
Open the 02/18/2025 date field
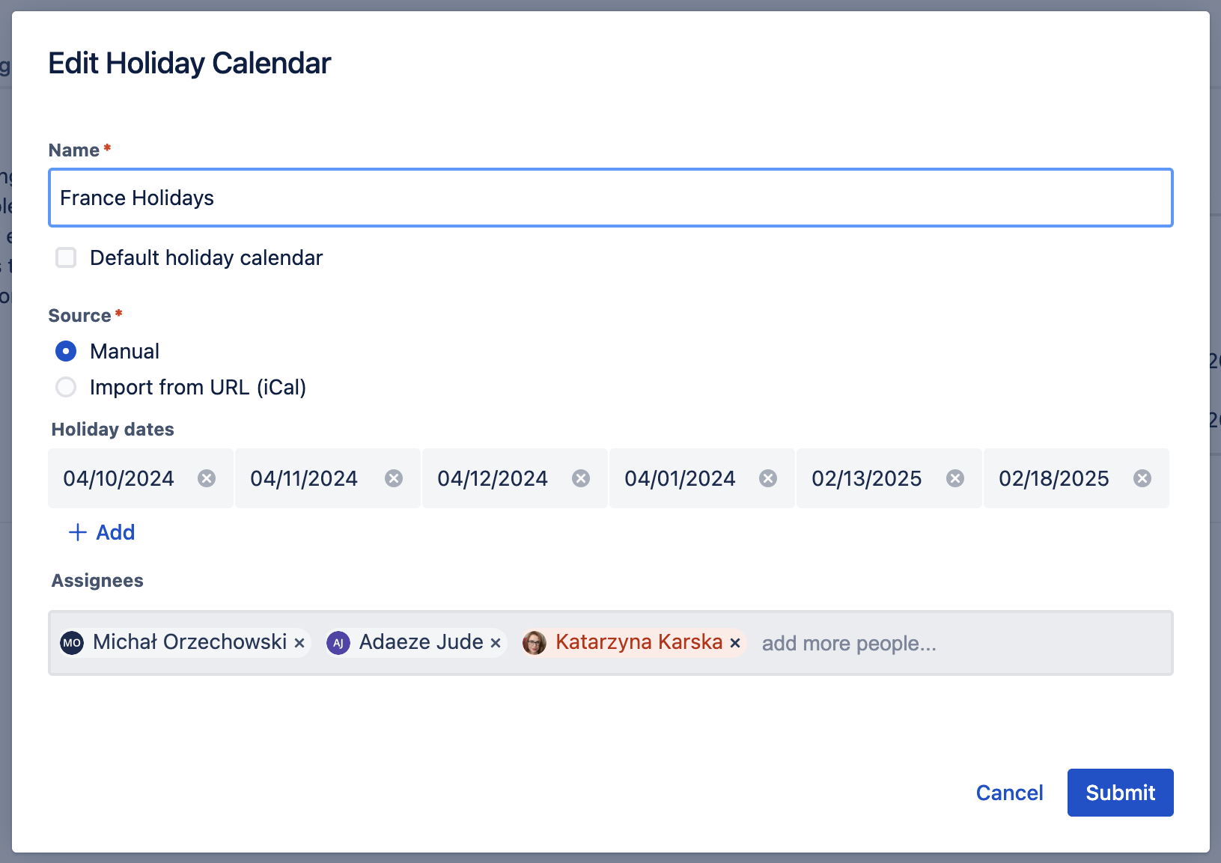click(x=1053, y=478)
